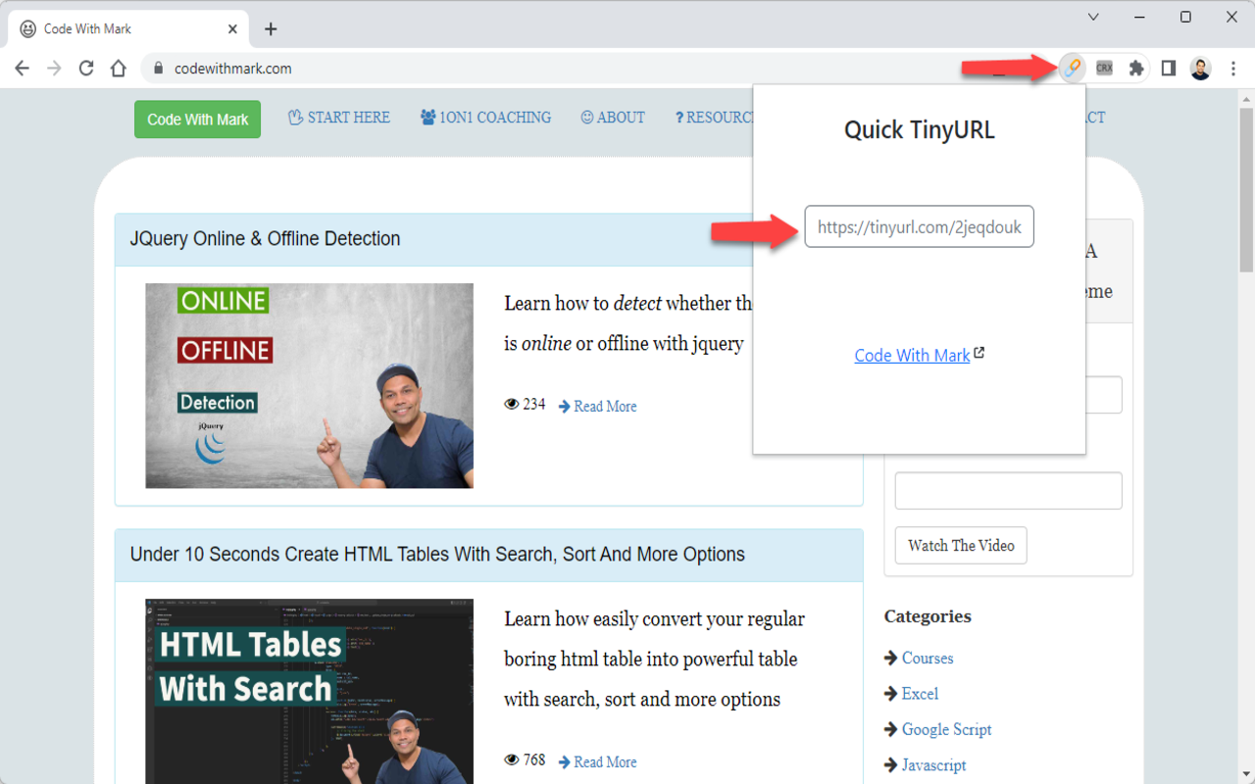1255x784 pixels.
Task: Click the TinyURL chain-link extension icon
Action: coord(1072,68)
